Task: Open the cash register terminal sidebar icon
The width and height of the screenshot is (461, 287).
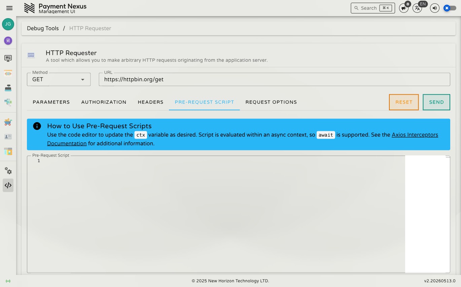Action: click(8, 88)
